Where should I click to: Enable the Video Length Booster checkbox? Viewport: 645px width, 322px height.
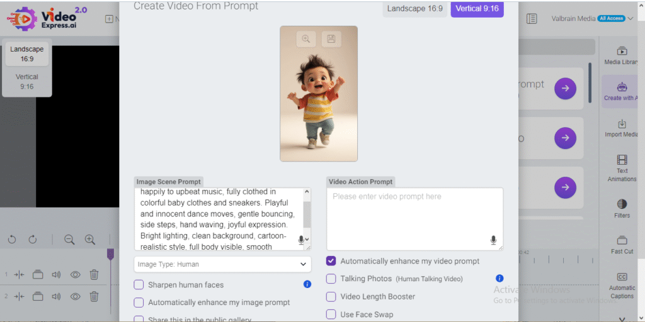point(331,297)
